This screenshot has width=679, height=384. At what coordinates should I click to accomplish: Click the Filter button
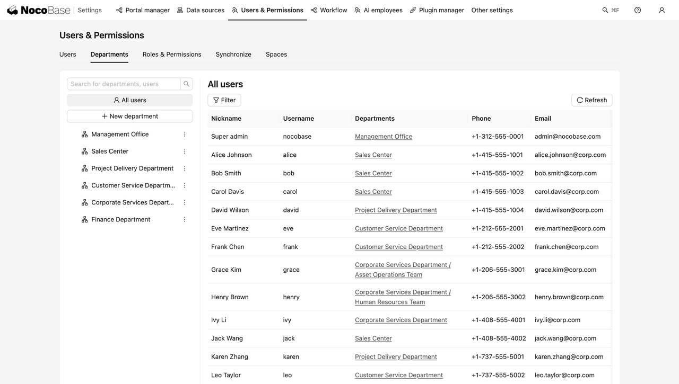[x=224, y=100]
